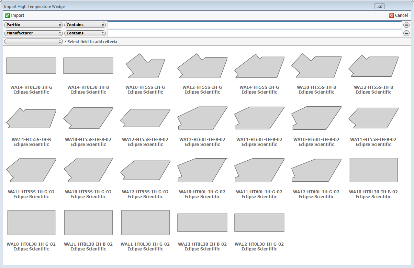Remove the Manufacturer criteria with minus icon
The image size is (414, 268).
406,33
